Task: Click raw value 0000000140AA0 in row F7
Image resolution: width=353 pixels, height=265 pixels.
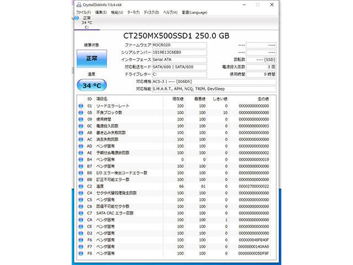Action: pyautogui.click(x=254, y=247)
